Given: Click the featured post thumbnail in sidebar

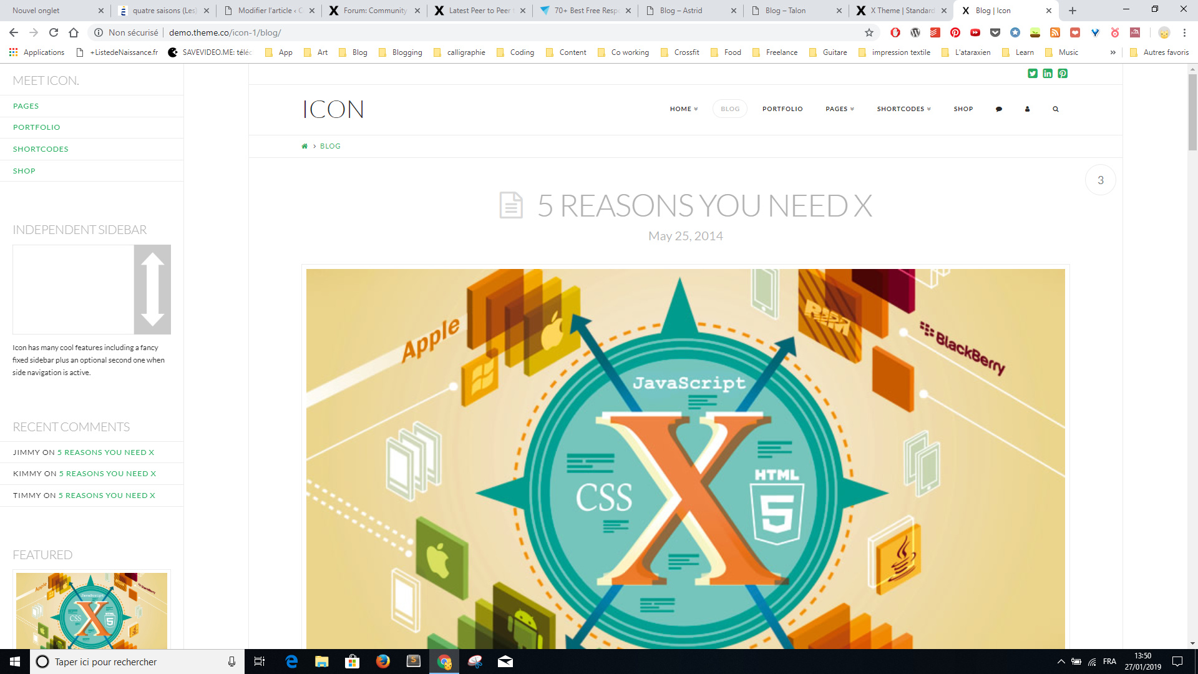Looking at the screenshot, I should coord(92,610).
